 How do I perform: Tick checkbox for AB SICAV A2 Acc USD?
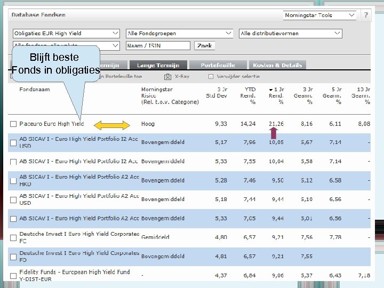coord(13,200)
